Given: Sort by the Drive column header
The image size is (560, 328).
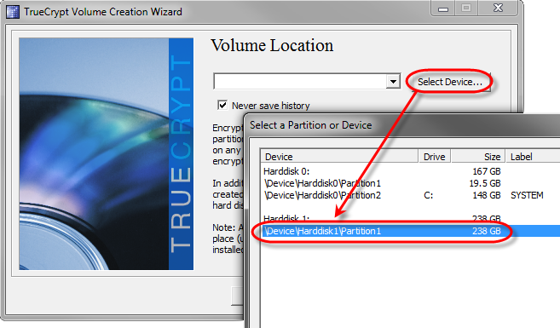Looking at the screenshot, I should [x=435, y=157].
